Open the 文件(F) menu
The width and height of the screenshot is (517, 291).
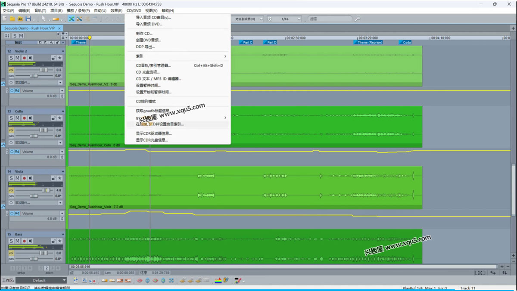tap(9, 10)
